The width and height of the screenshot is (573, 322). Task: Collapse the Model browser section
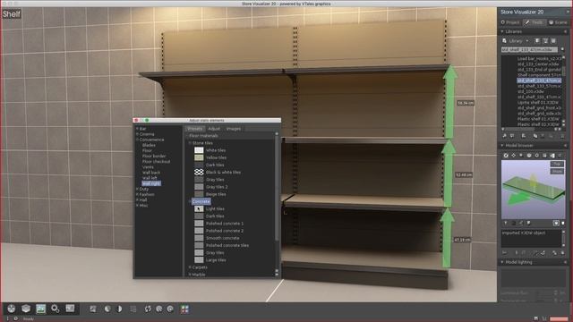pyautogui.click(x=502, y=145)
